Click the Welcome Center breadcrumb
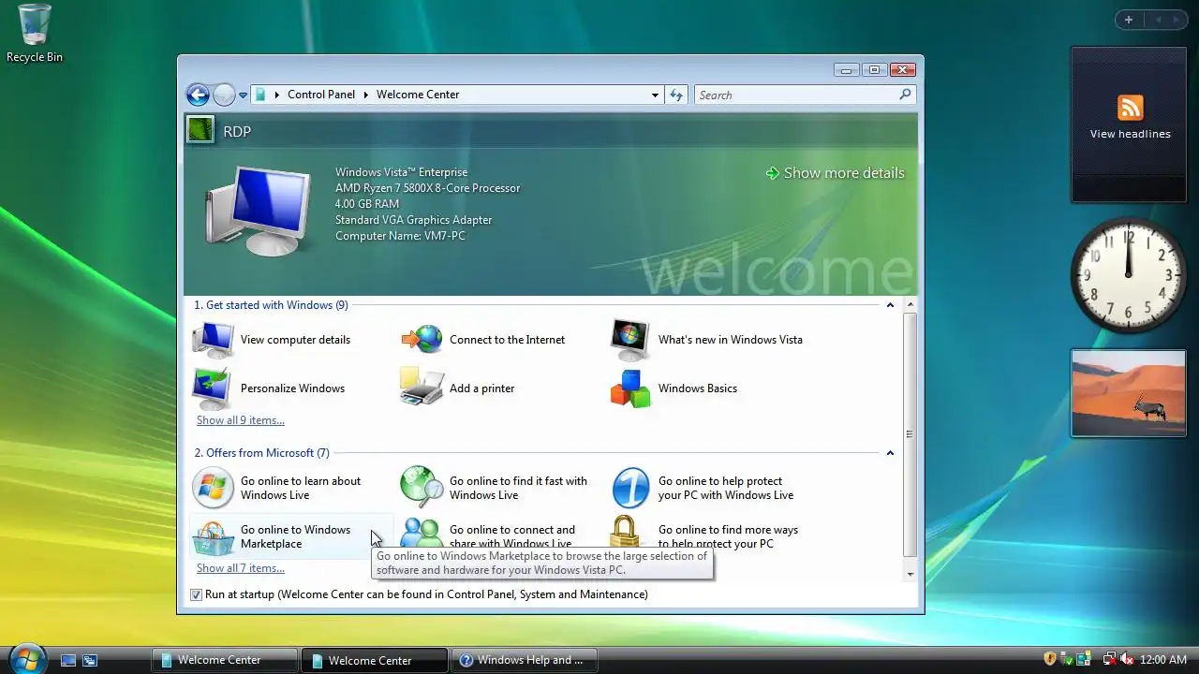 [x=418, y=95]
